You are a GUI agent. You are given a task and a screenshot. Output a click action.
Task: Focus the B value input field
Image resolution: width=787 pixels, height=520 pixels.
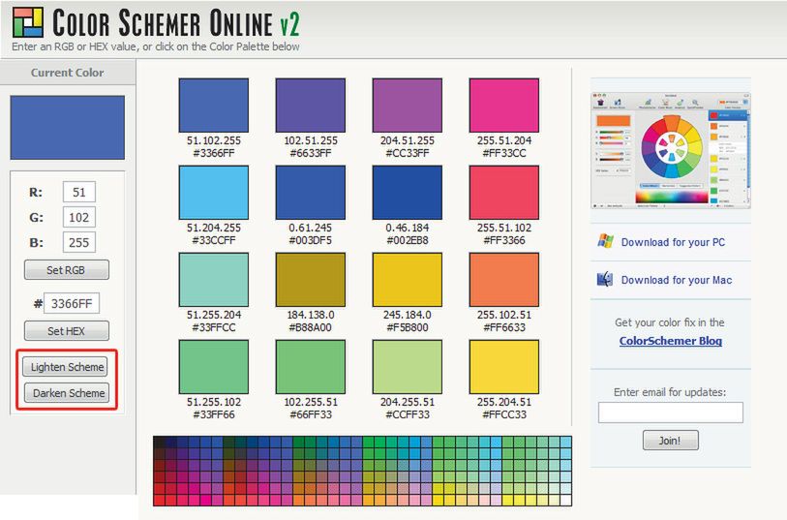(78, 242)
